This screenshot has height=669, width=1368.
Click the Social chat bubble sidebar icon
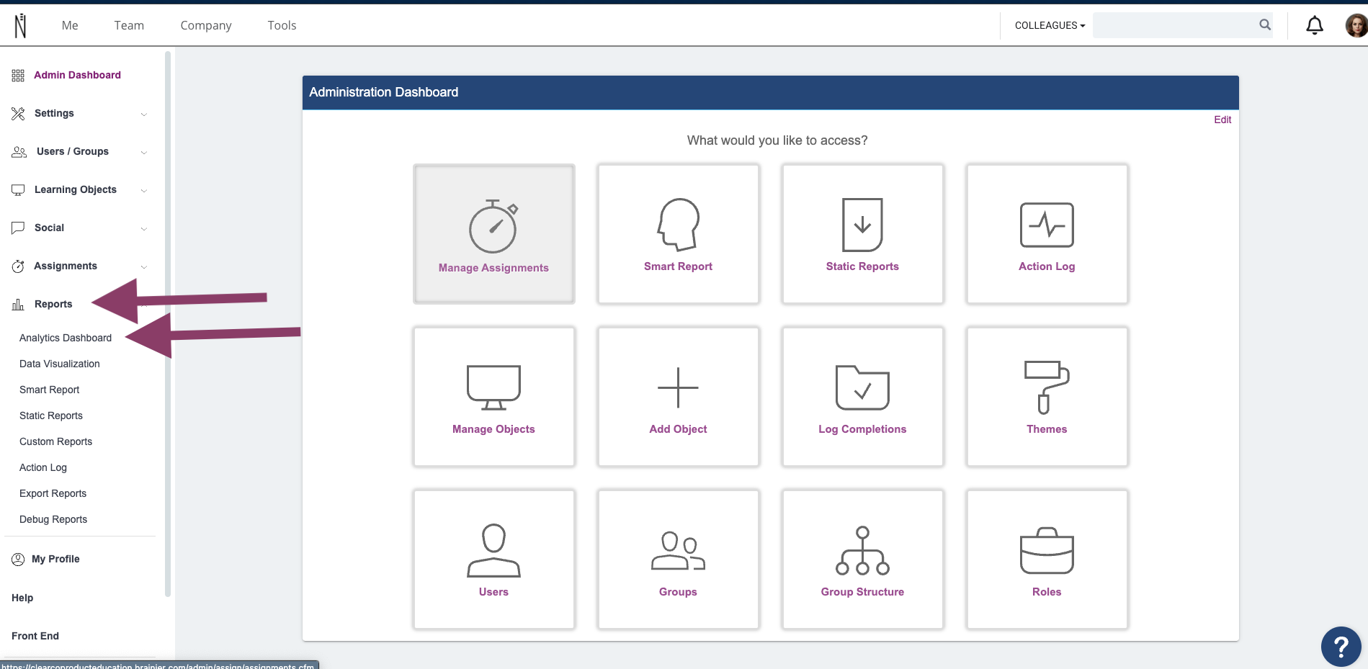pyautogui.click(x=18, y=228)
